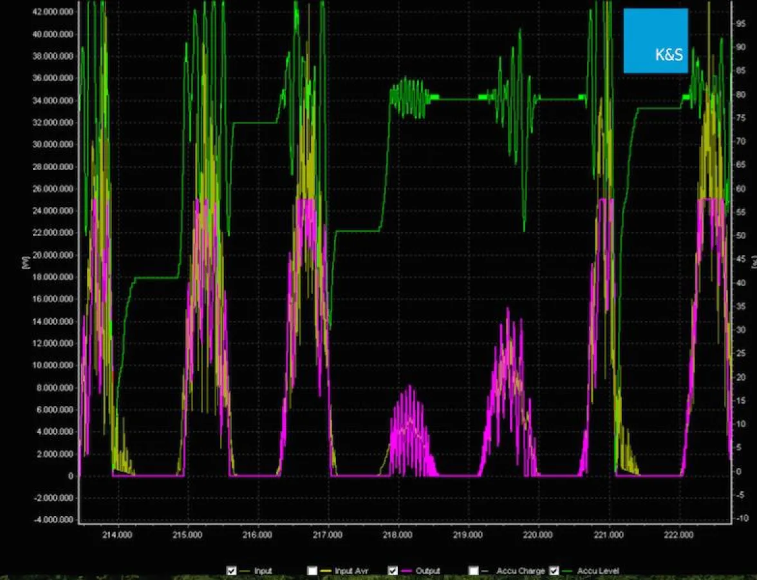Viewport: 757px width, 580px height.
Task: Click the magenta Output peak near 219.000
Action: coord(508,316)
